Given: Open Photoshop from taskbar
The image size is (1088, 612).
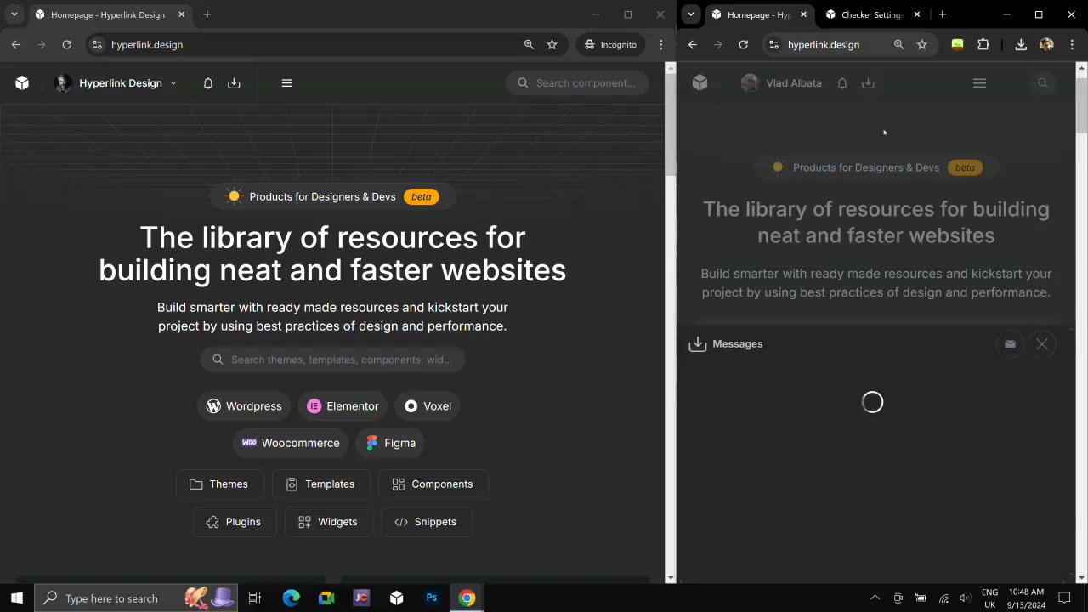Looking at the screenshot, I should pyautogui.click(x=432, y=598).
